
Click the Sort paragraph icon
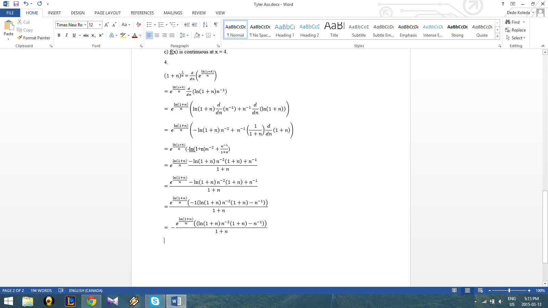(x=205, y=25)
